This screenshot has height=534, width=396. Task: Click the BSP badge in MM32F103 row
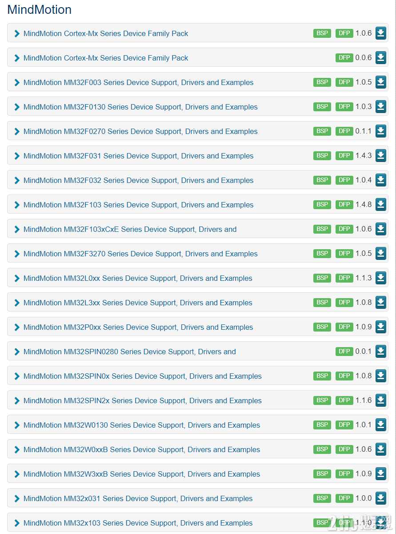322,205
